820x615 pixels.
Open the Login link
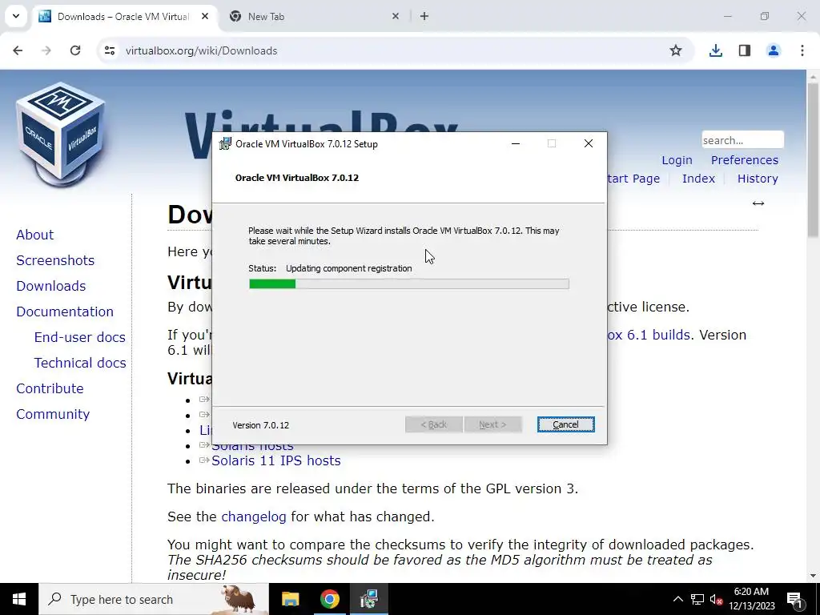[677, 160]
